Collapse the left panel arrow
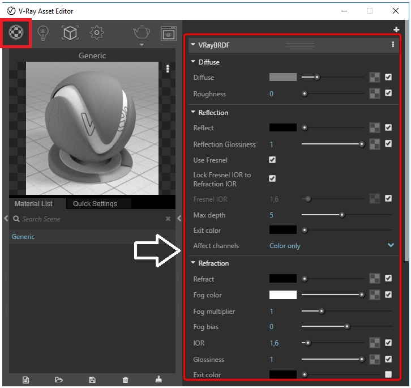 pyautogui.click(x=6, y=218)
